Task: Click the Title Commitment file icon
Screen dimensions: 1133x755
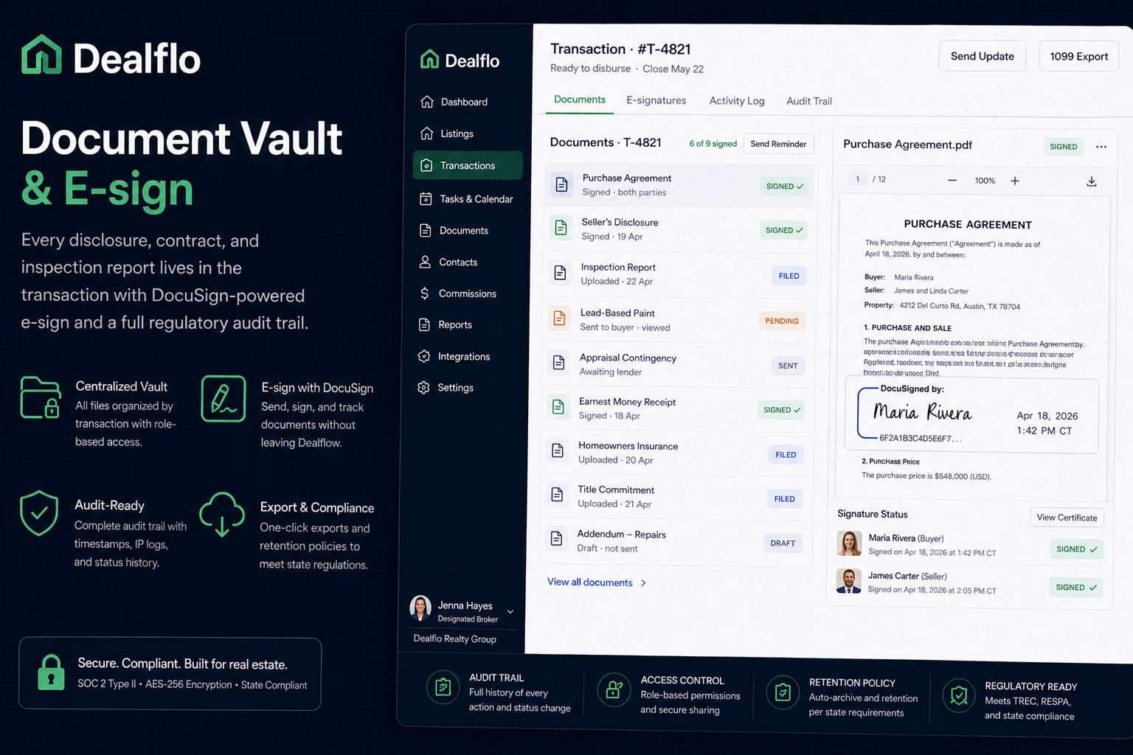Action: tap(557, 494)
